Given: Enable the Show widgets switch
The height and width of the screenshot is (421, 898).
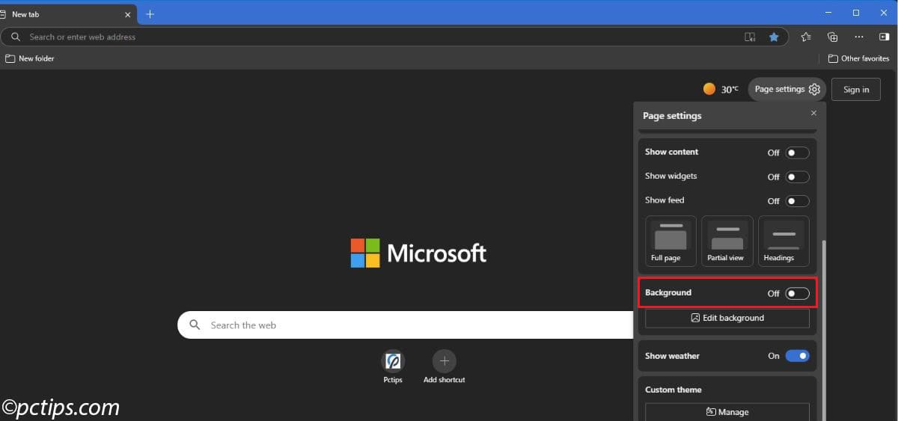Looking at the screenshot, I should [x=797, y=177].
